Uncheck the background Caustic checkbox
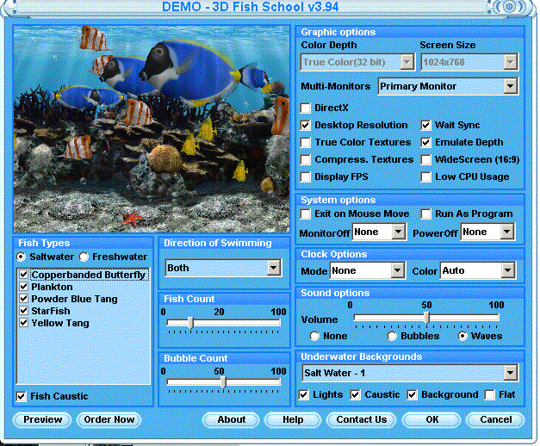Screen dimensions: 540x446 pos(355,394)
